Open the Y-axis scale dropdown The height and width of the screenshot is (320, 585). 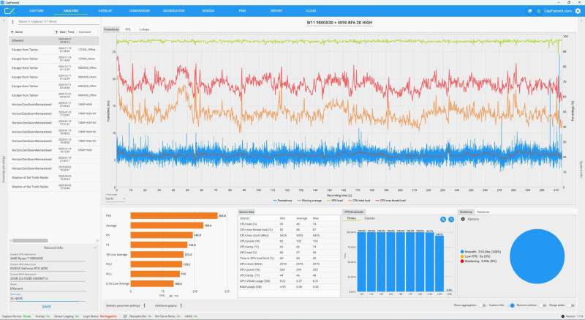point(115,198)
